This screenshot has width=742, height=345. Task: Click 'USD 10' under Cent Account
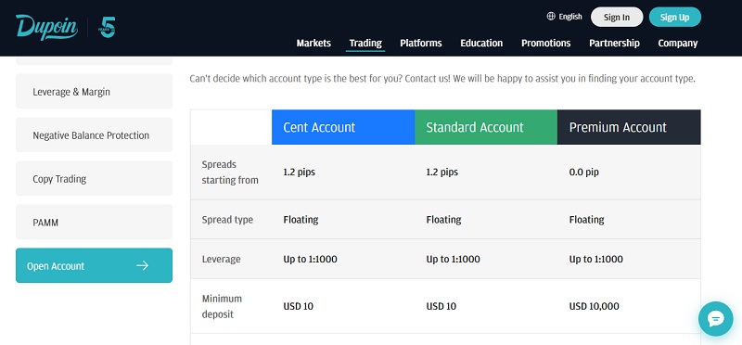click(x=298, y=306)
